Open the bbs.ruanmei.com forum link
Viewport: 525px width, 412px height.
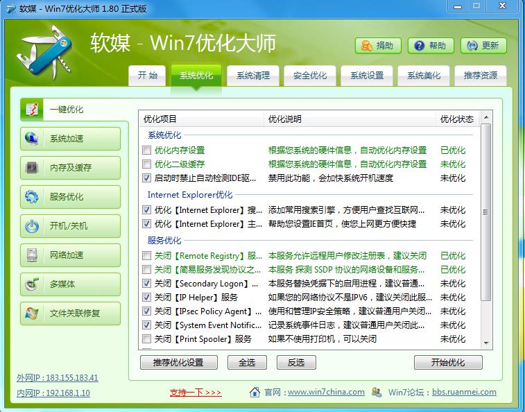(464, 392)
